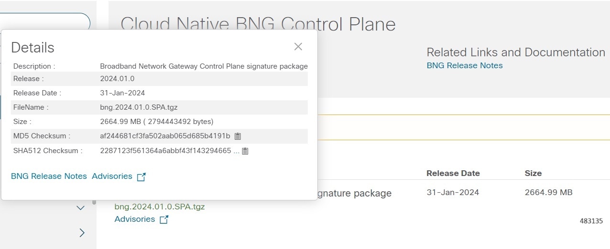
Task: Click the 2664.99 MB size in file row
Action: click(x=548, y=193)
